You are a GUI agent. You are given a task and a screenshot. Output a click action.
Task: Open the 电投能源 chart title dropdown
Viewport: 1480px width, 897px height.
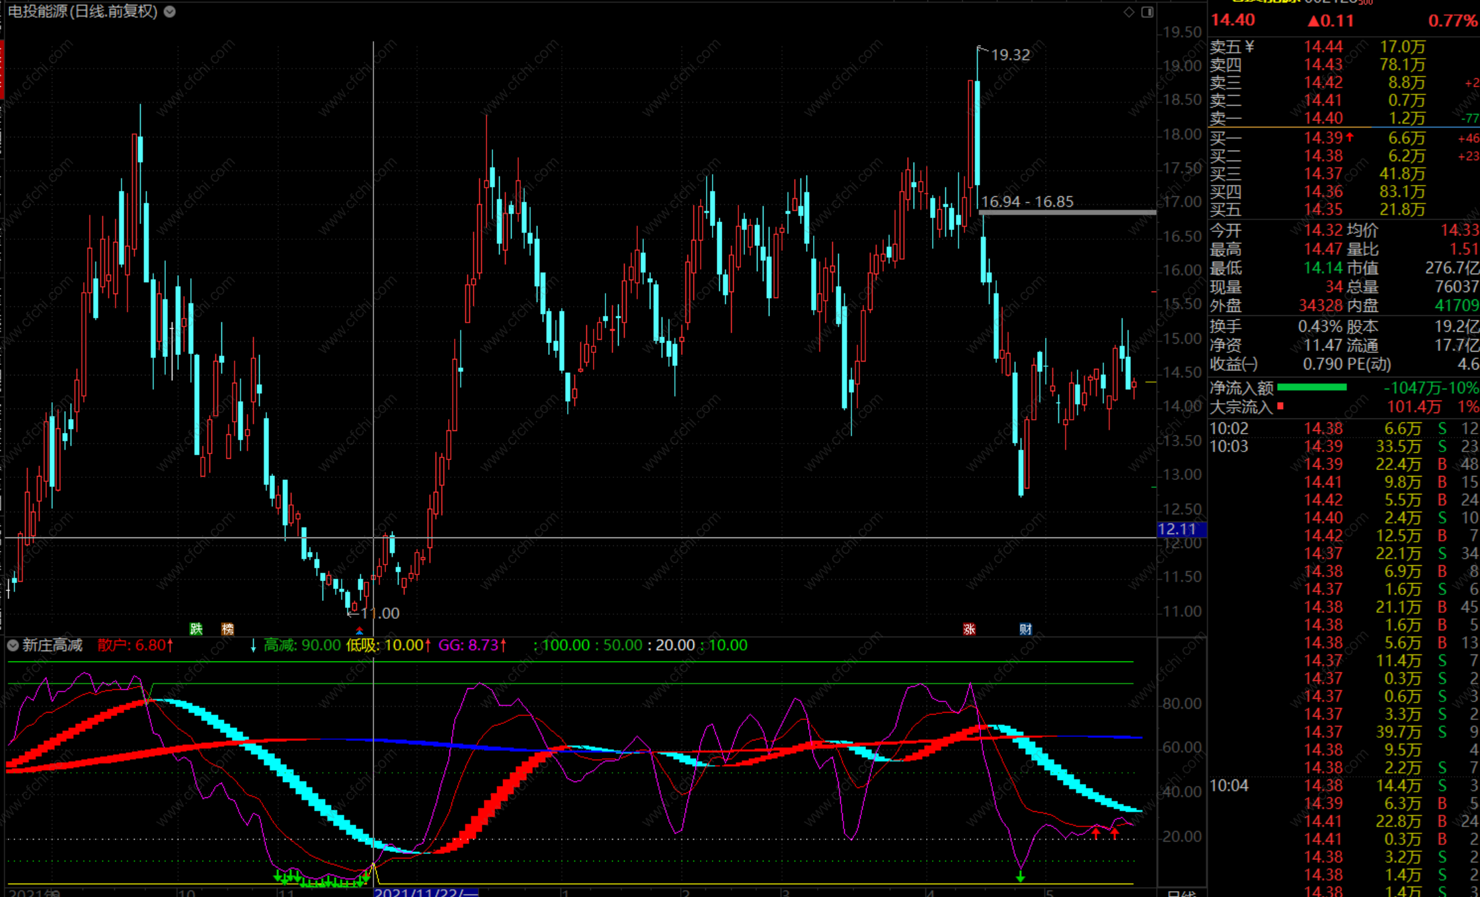(170, 11)
